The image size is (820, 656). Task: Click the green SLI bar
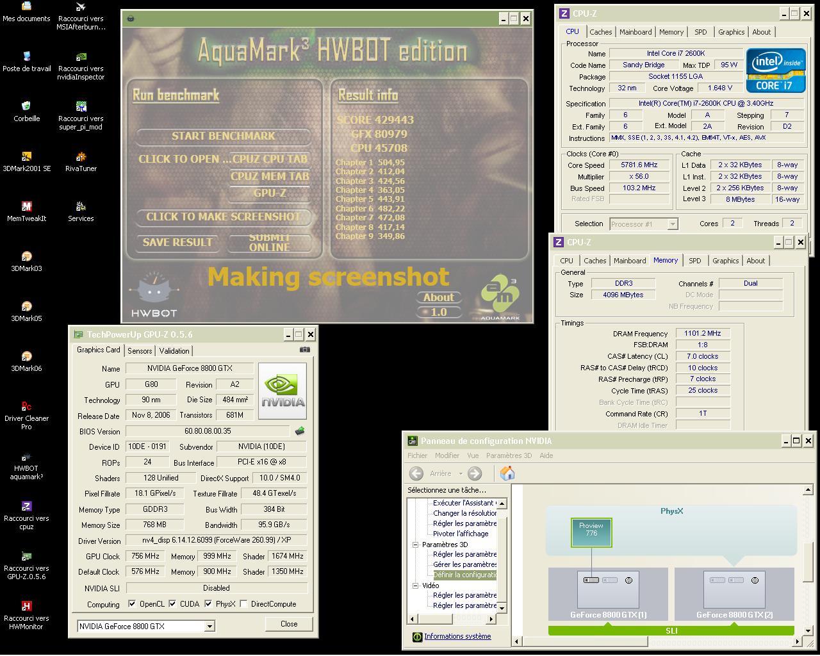click(x=671, y=630)
